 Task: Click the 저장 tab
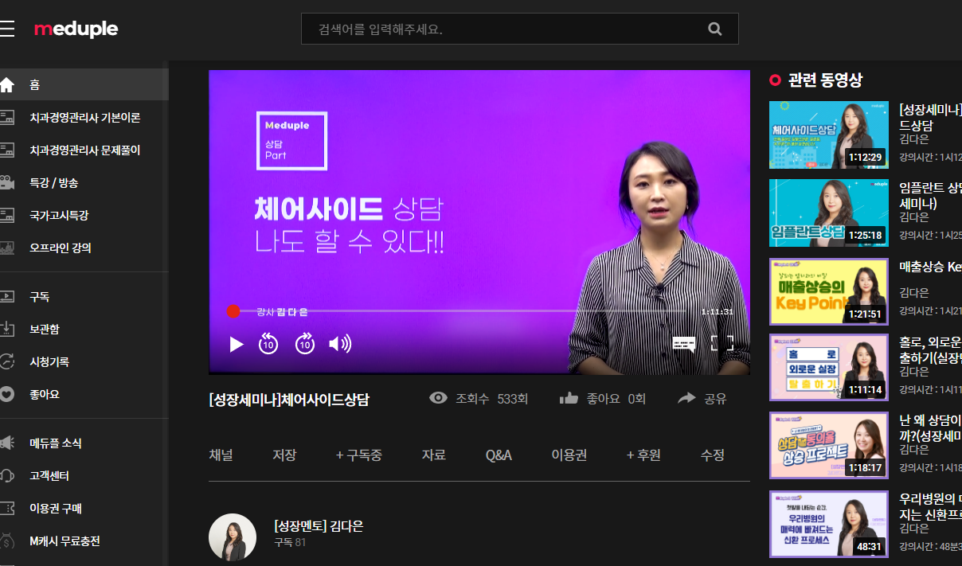tap(284, 455)
